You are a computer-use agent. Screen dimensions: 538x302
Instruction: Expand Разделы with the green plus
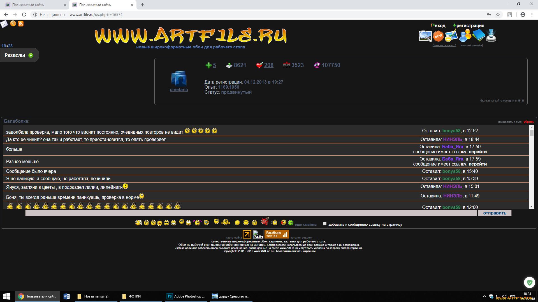pos(31,55)
